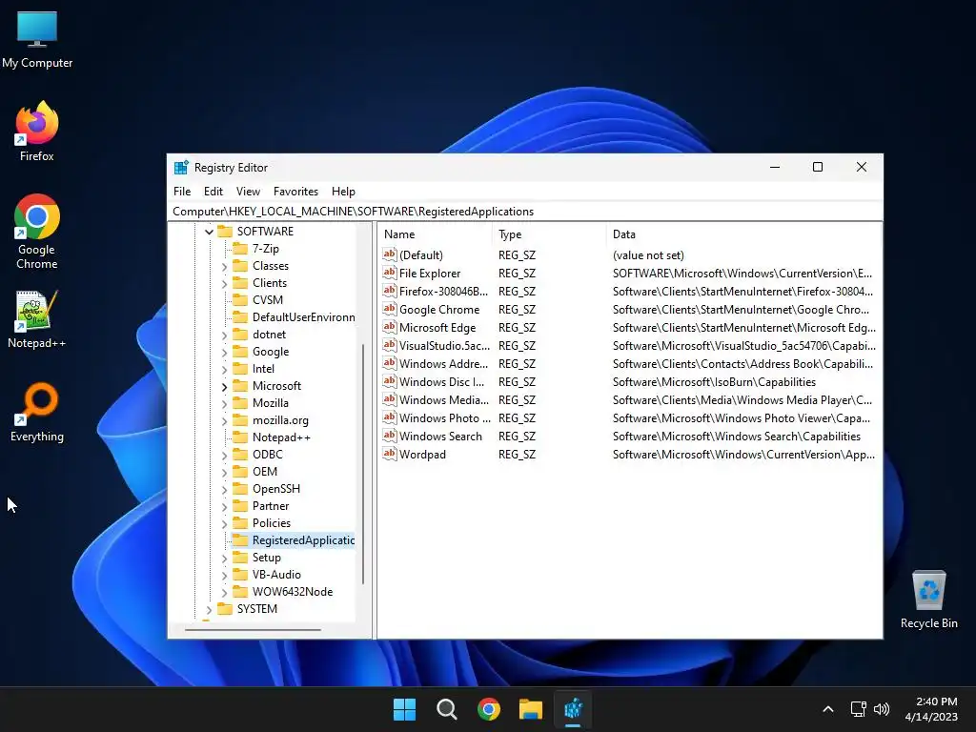Expand the SYSTEM key
The image size is (976, 732).
(209, 609)
